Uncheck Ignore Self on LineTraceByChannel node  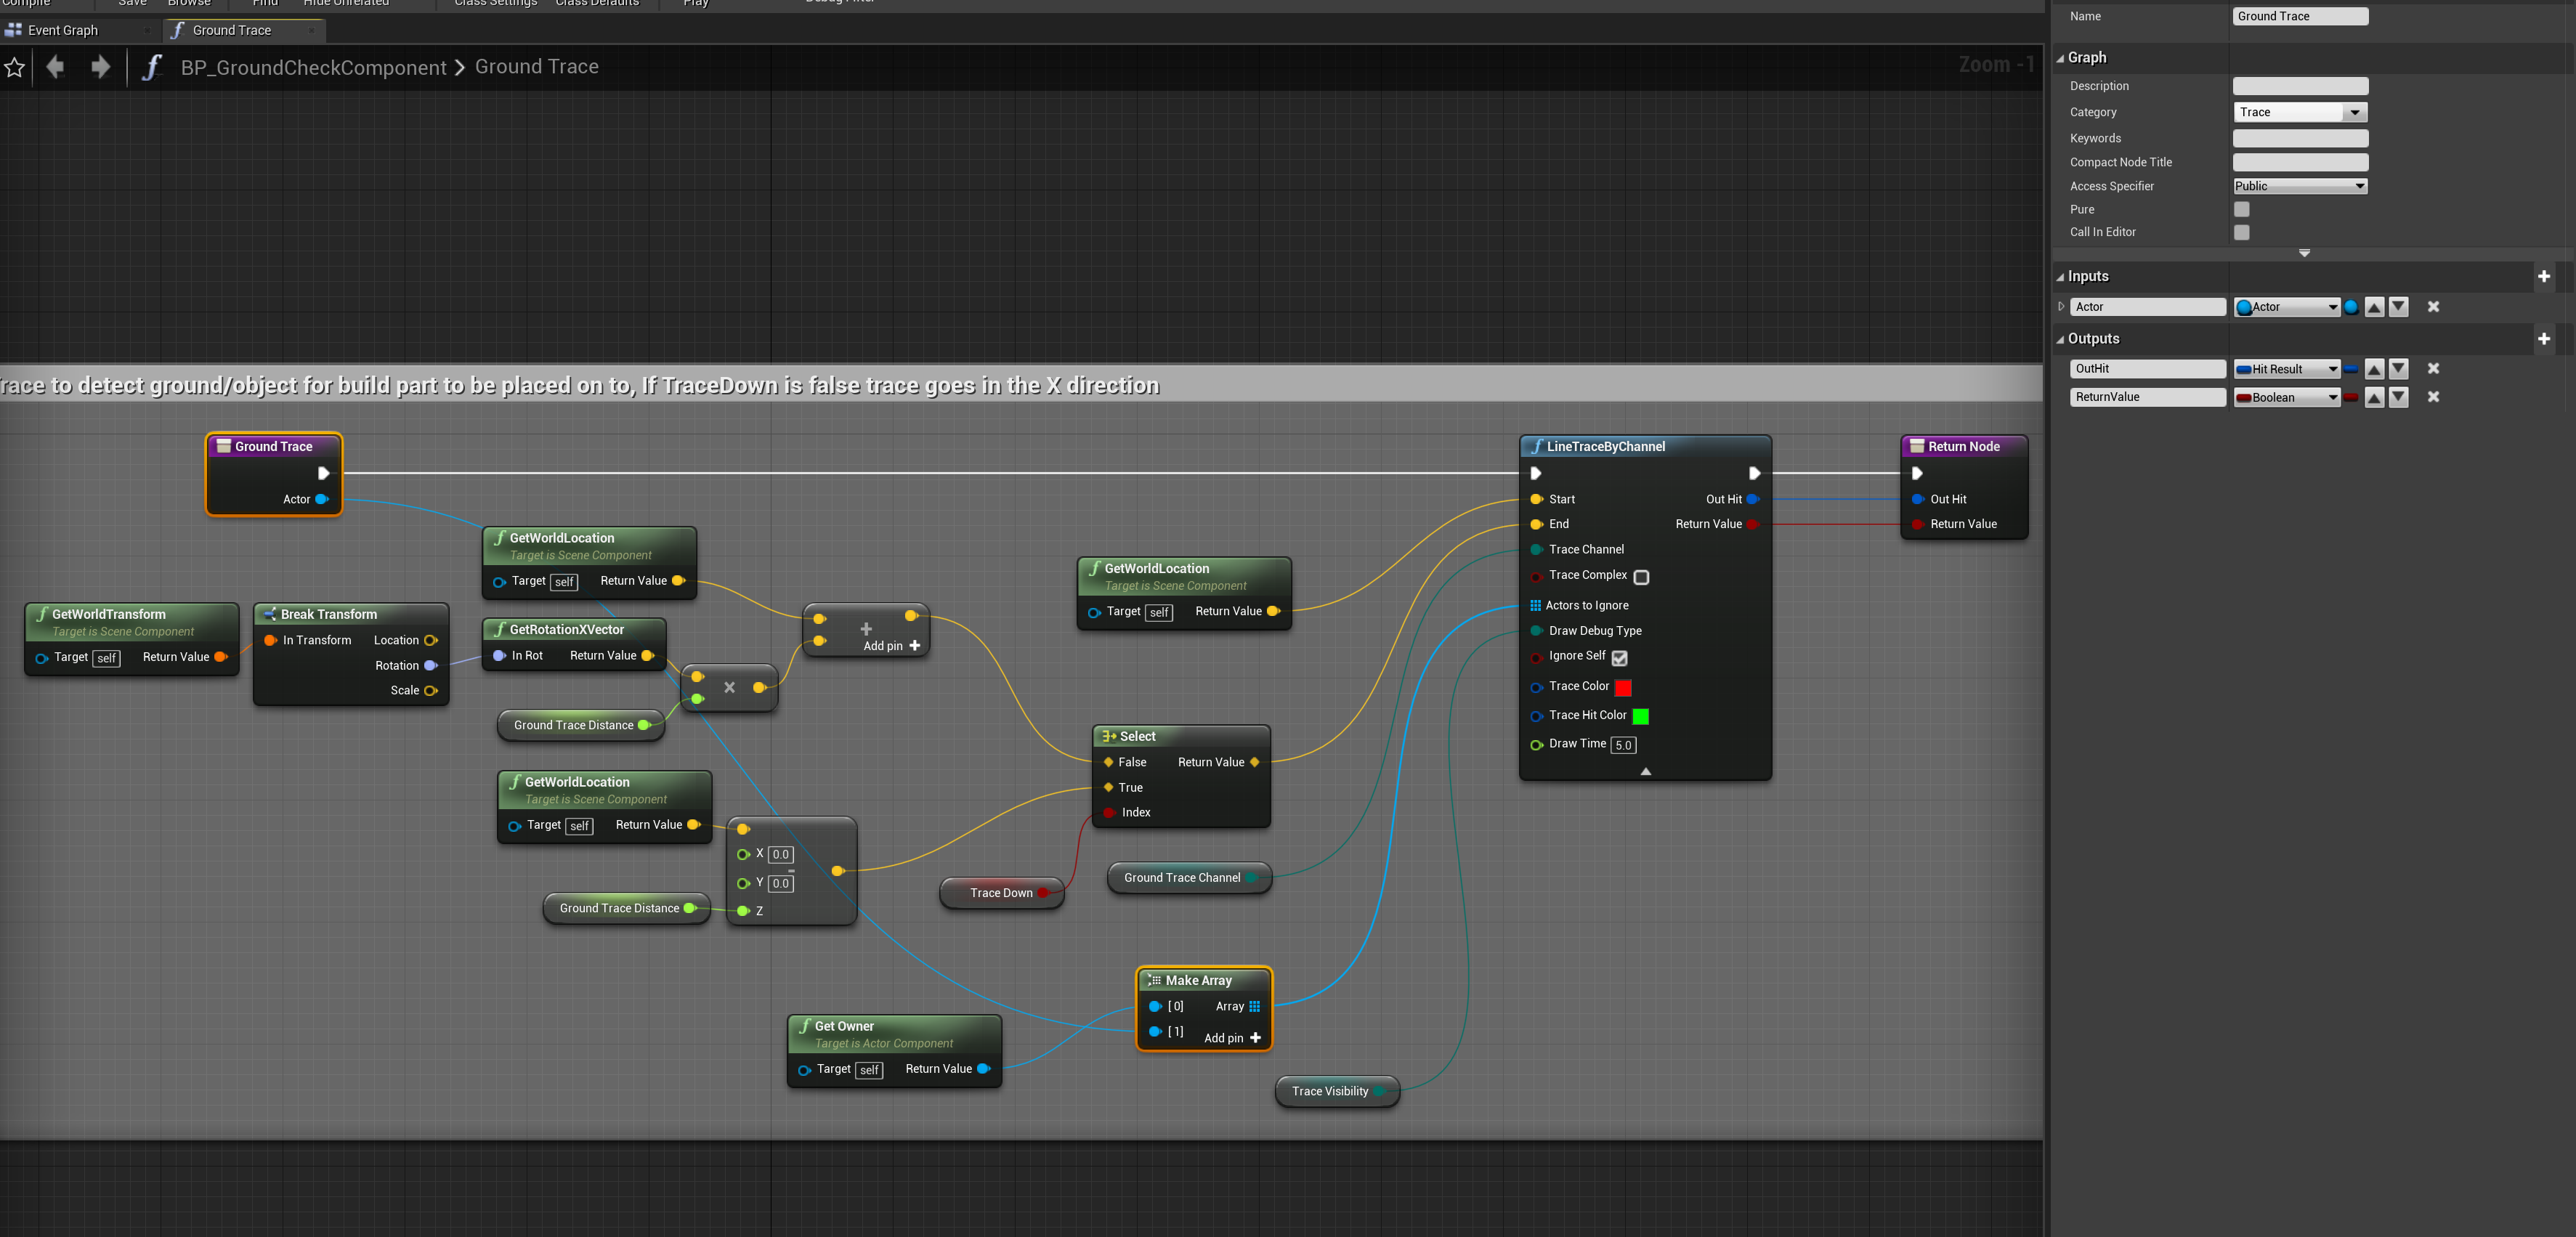point(1619,658)
